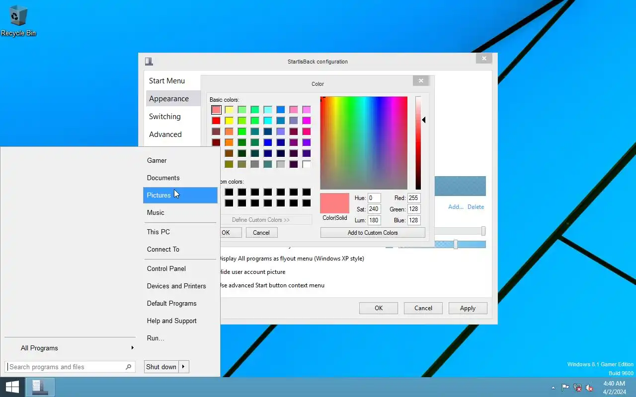
Task: Click the upper slider thumb behind Color dialog
Action: coord(483,231)
